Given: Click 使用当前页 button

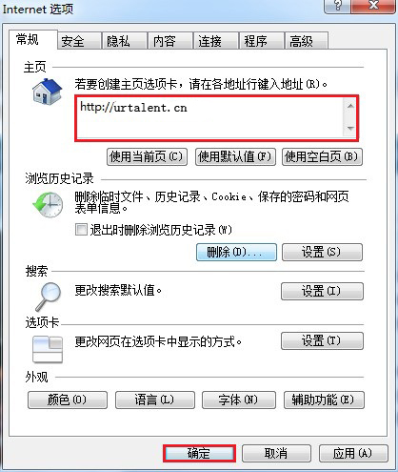Looking at the screenshot, I should (x=147, y=156).
